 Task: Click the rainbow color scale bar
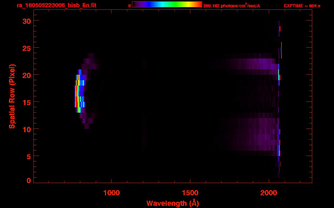click(167, 5)
